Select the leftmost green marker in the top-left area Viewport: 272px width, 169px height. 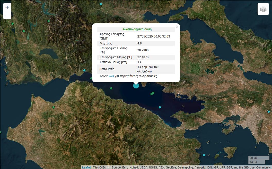click(x=12, y=24)
